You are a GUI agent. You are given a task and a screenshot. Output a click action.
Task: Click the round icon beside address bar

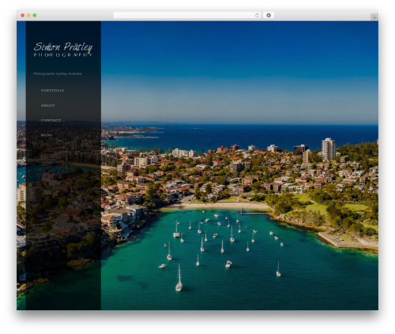[269, 15]
